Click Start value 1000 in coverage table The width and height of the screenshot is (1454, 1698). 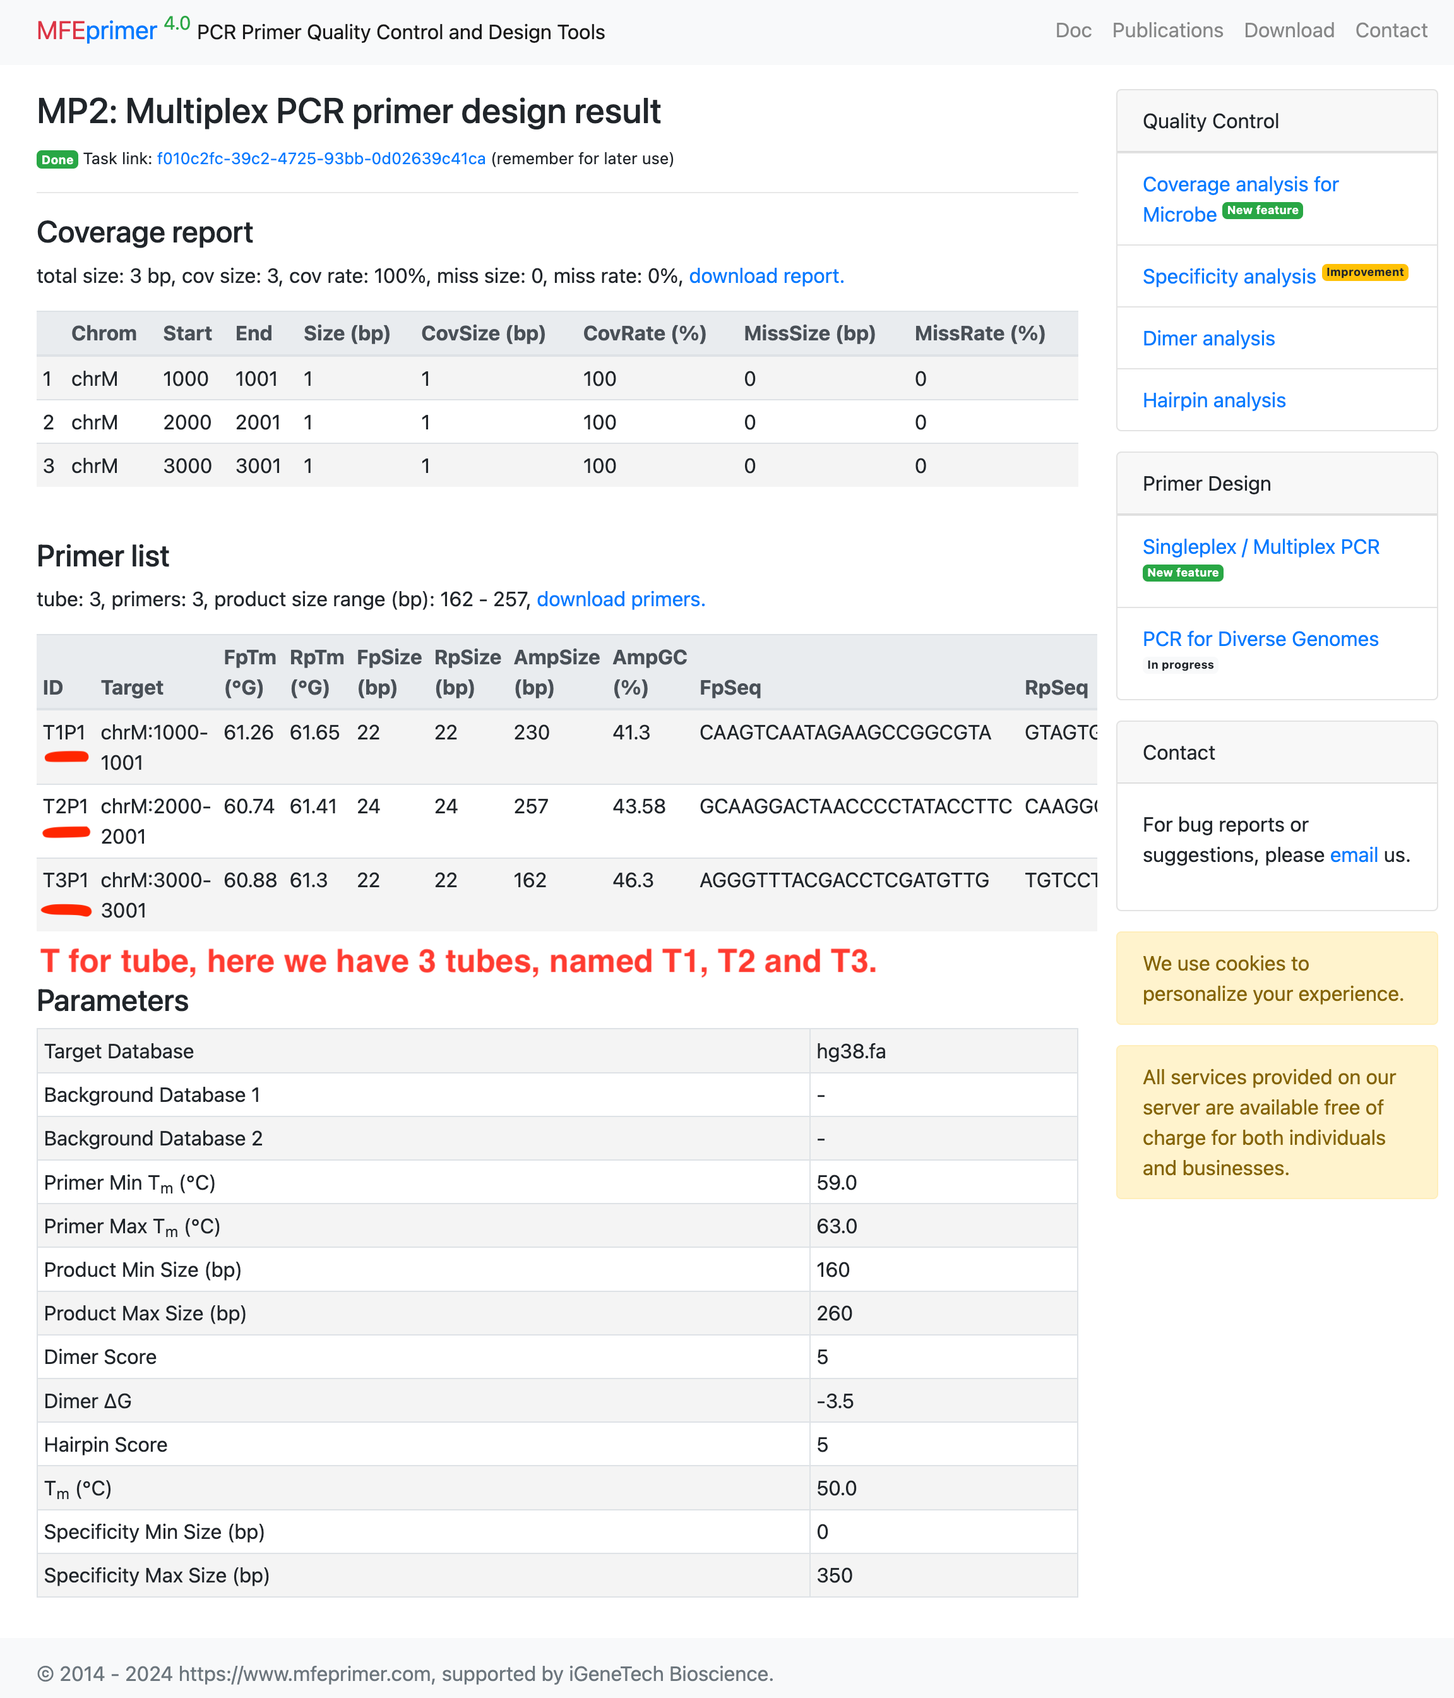pos(185,379)
